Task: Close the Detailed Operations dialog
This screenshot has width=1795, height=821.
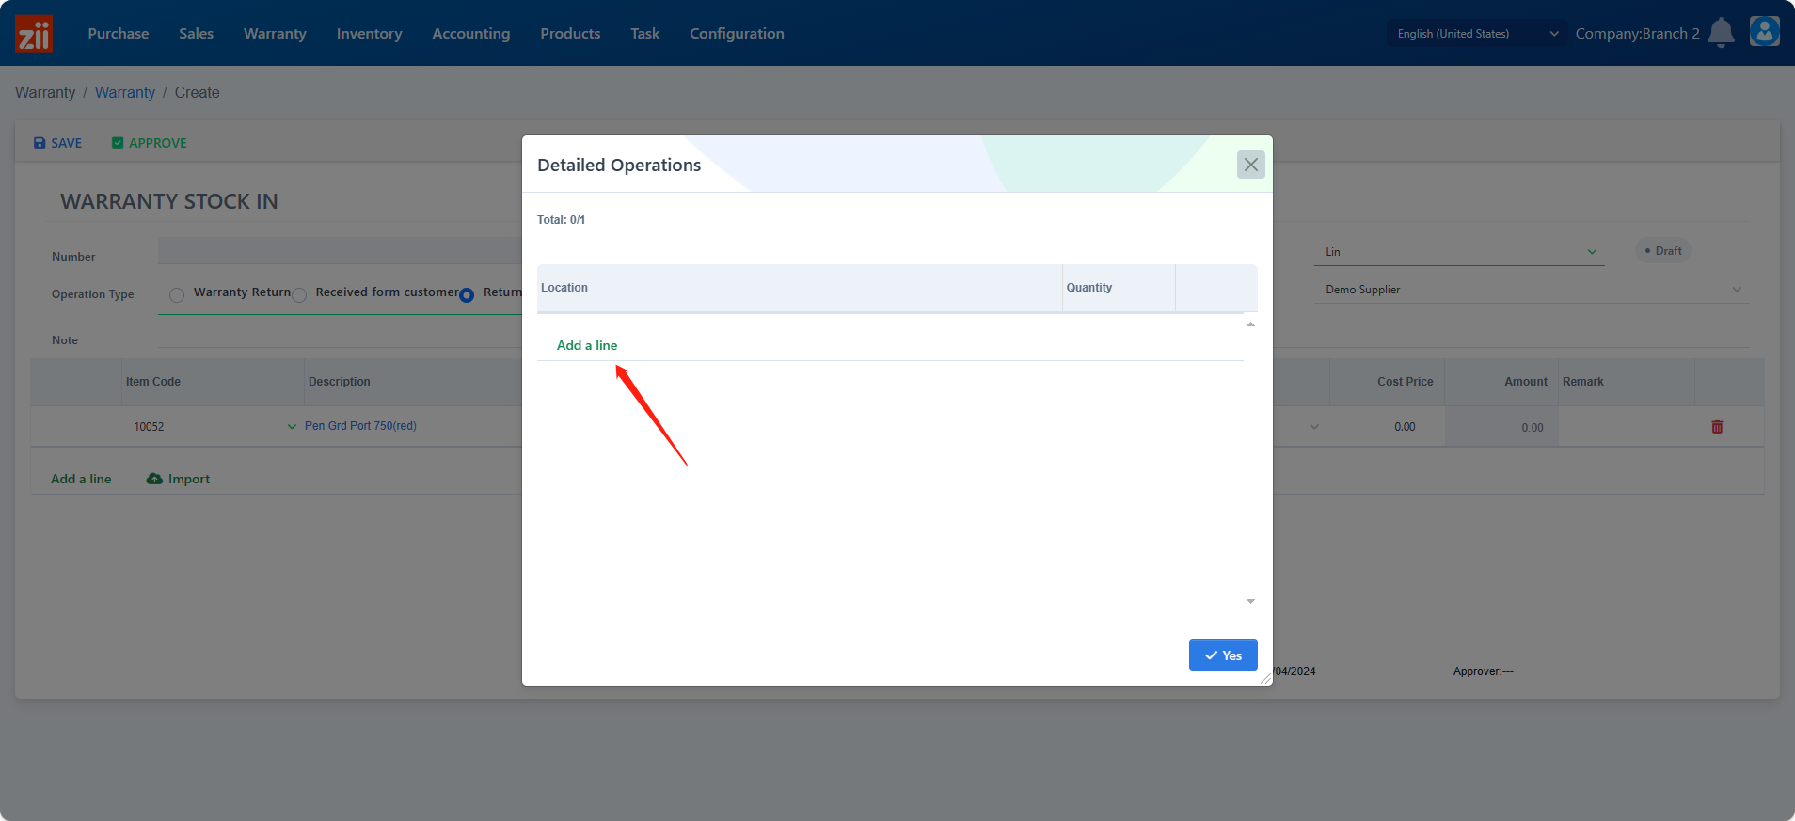Action: [1250, 165]
